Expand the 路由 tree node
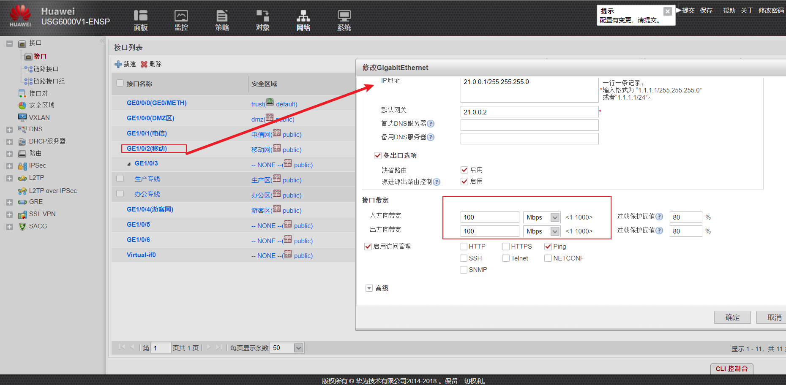The height and width of the screenshot is (385, 786). click(x=9, y=154)
